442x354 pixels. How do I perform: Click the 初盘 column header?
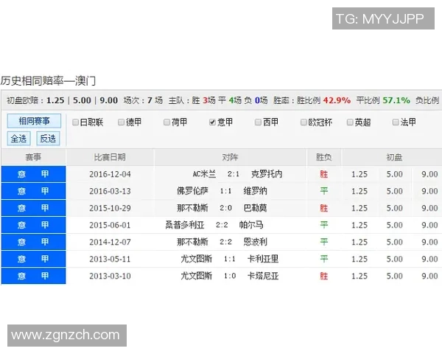coord(394,157)
